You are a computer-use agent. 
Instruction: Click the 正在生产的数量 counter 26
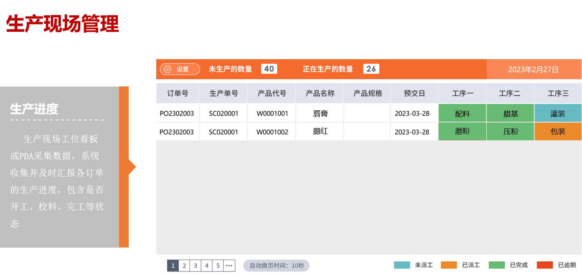371,68
